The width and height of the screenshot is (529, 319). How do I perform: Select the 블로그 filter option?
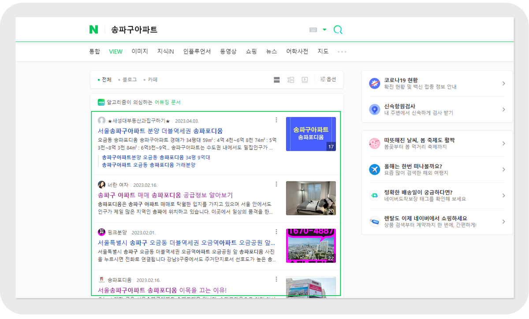coord(127,80)
